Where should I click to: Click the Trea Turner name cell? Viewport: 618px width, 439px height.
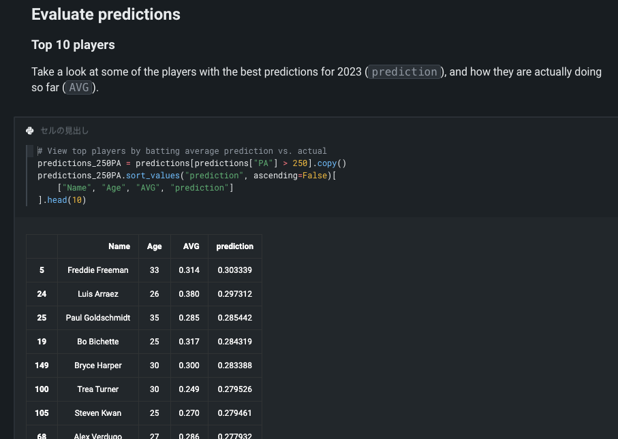[98, 389]
